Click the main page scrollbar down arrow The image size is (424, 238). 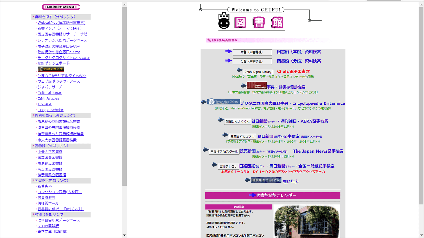pos(421,235)
